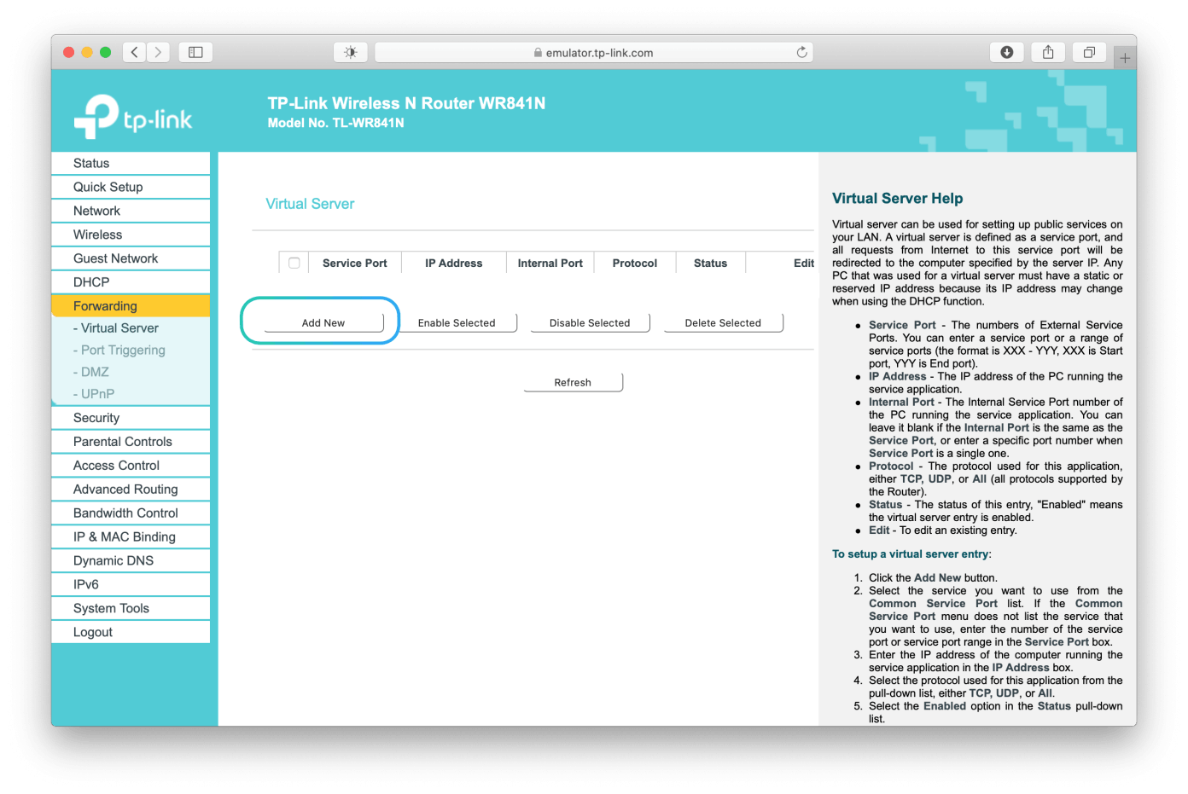Click the brightness extension icon in toolbar
The height and width of the screenshot is (794, 1188).
point(350,52)
